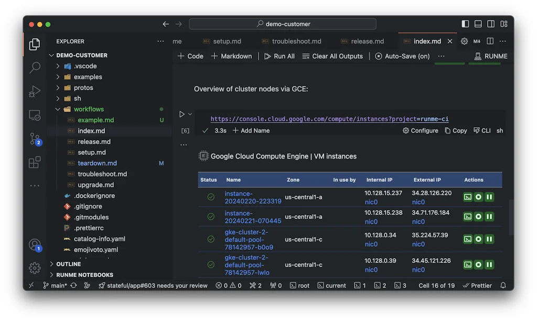Open an SSH terminal for instance-20240220-223319
537x321 pixels.
[x=467, y=197]
